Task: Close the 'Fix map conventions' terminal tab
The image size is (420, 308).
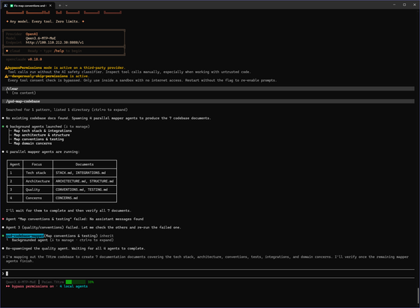Action: pos(50,5)
